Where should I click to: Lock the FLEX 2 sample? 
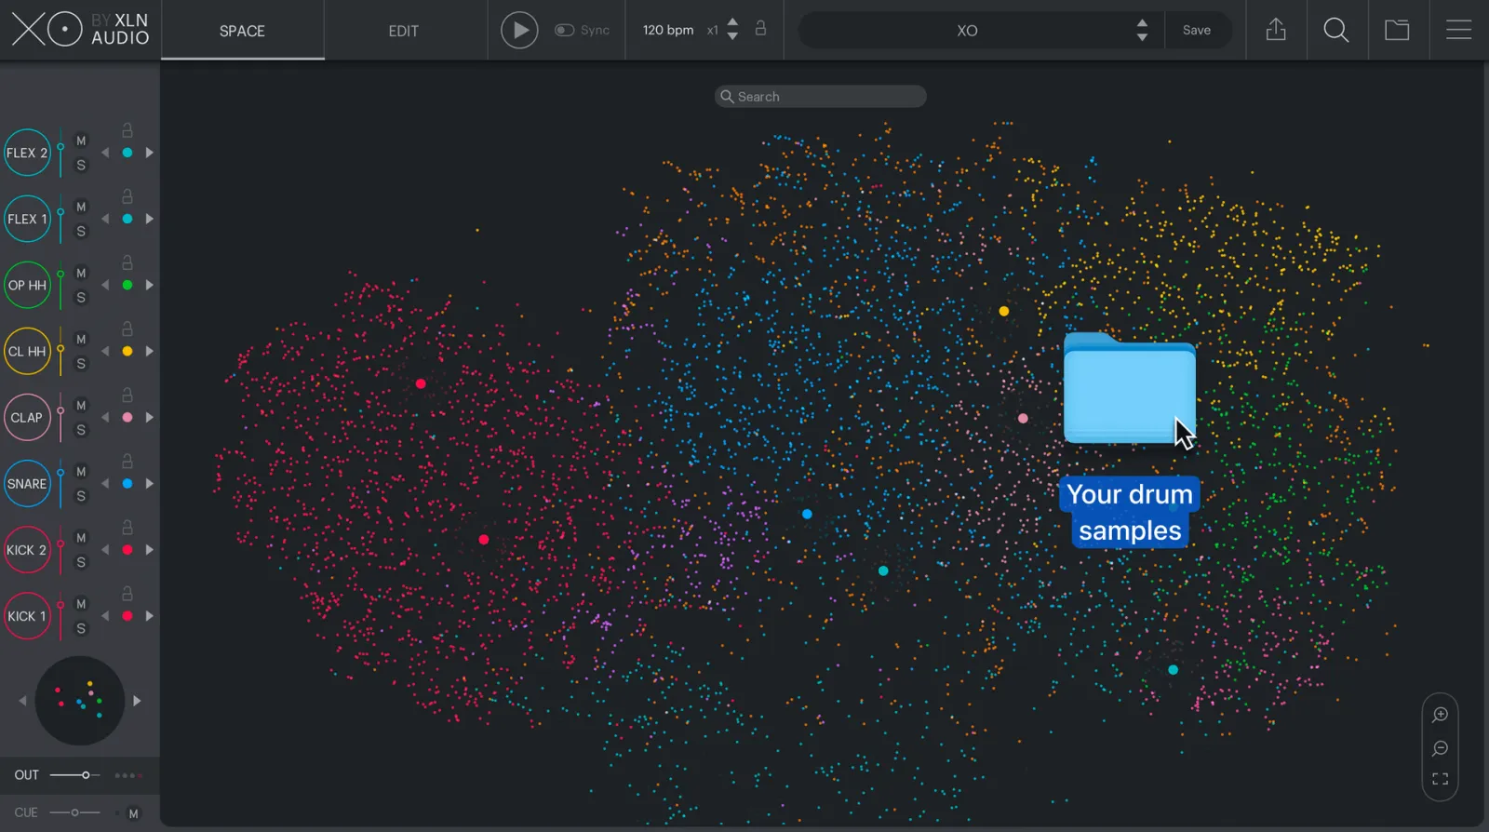click(x=127, y=130)
